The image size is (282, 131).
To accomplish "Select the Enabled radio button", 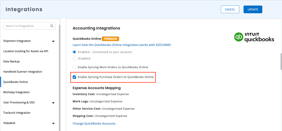I will click(x=74, y=52).
